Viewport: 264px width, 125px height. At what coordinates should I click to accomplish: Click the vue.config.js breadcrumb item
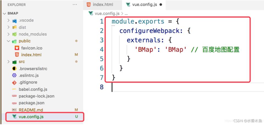107,13
